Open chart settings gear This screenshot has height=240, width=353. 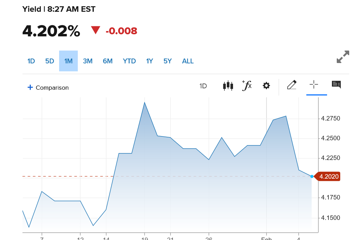266,86
